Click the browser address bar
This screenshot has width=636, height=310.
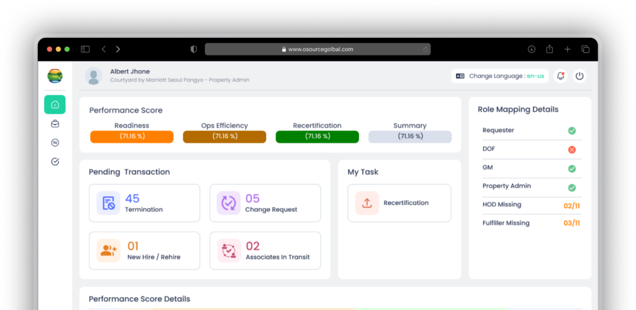point(317,49)
